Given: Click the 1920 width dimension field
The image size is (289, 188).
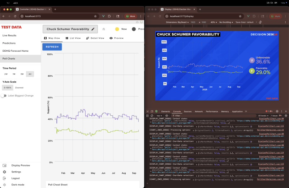Looking at the screenshot, I should point(193,22).
